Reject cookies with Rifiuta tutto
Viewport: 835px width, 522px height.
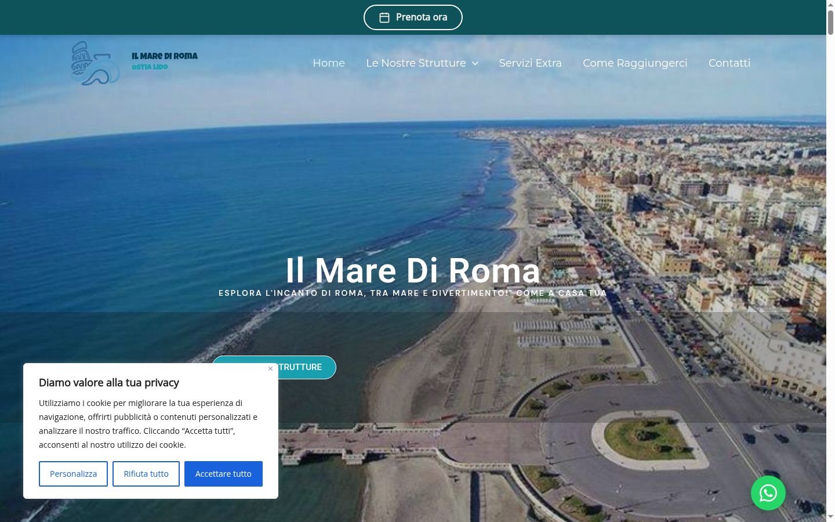click(146, 474)
